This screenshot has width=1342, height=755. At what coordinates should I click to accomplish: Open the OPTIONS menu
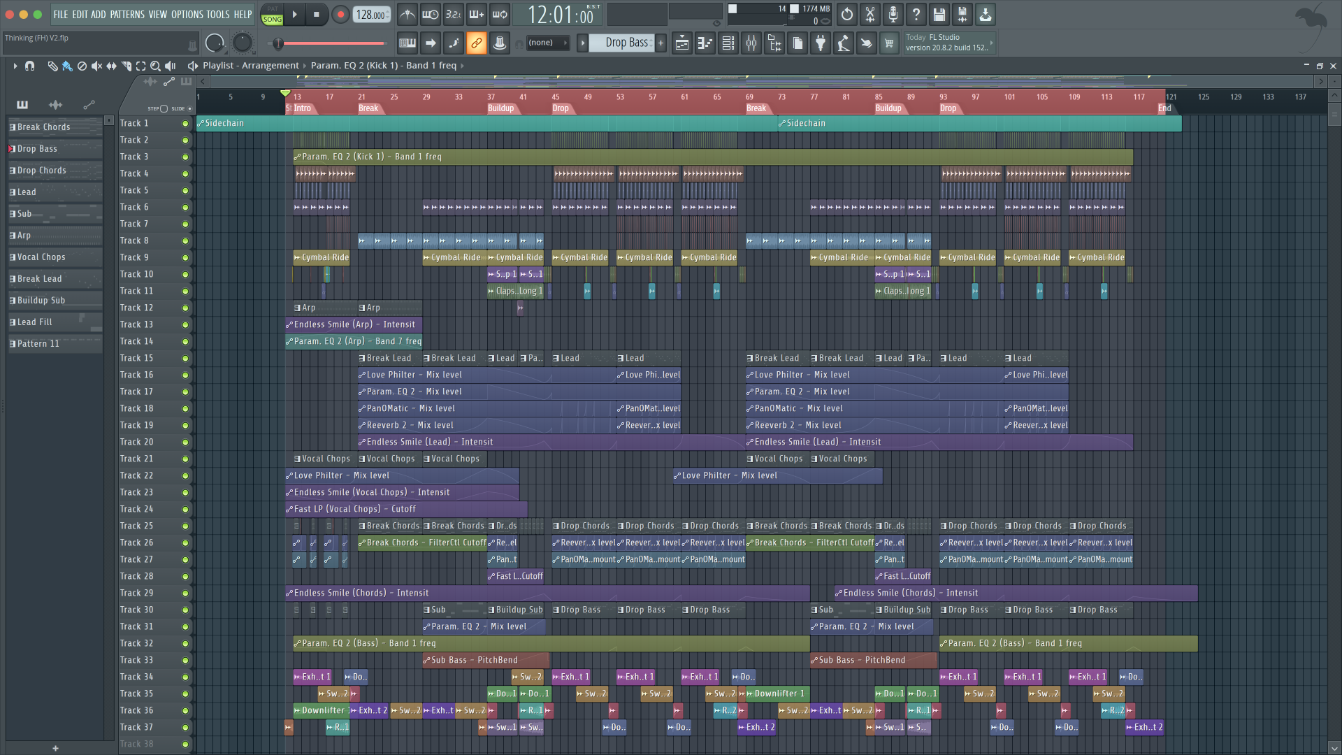pos(187,14)
